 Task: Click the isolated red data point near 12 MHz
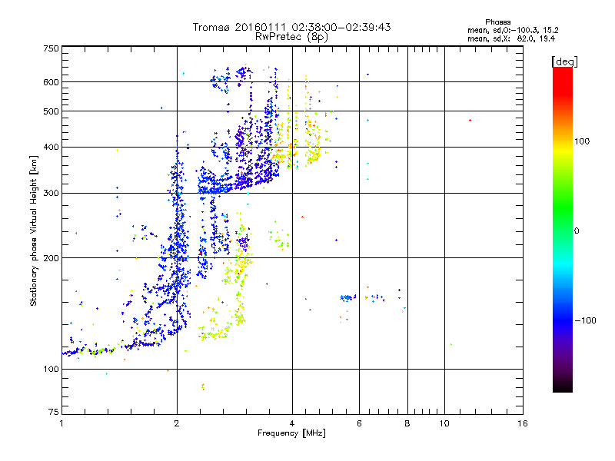tap(470, 121)
